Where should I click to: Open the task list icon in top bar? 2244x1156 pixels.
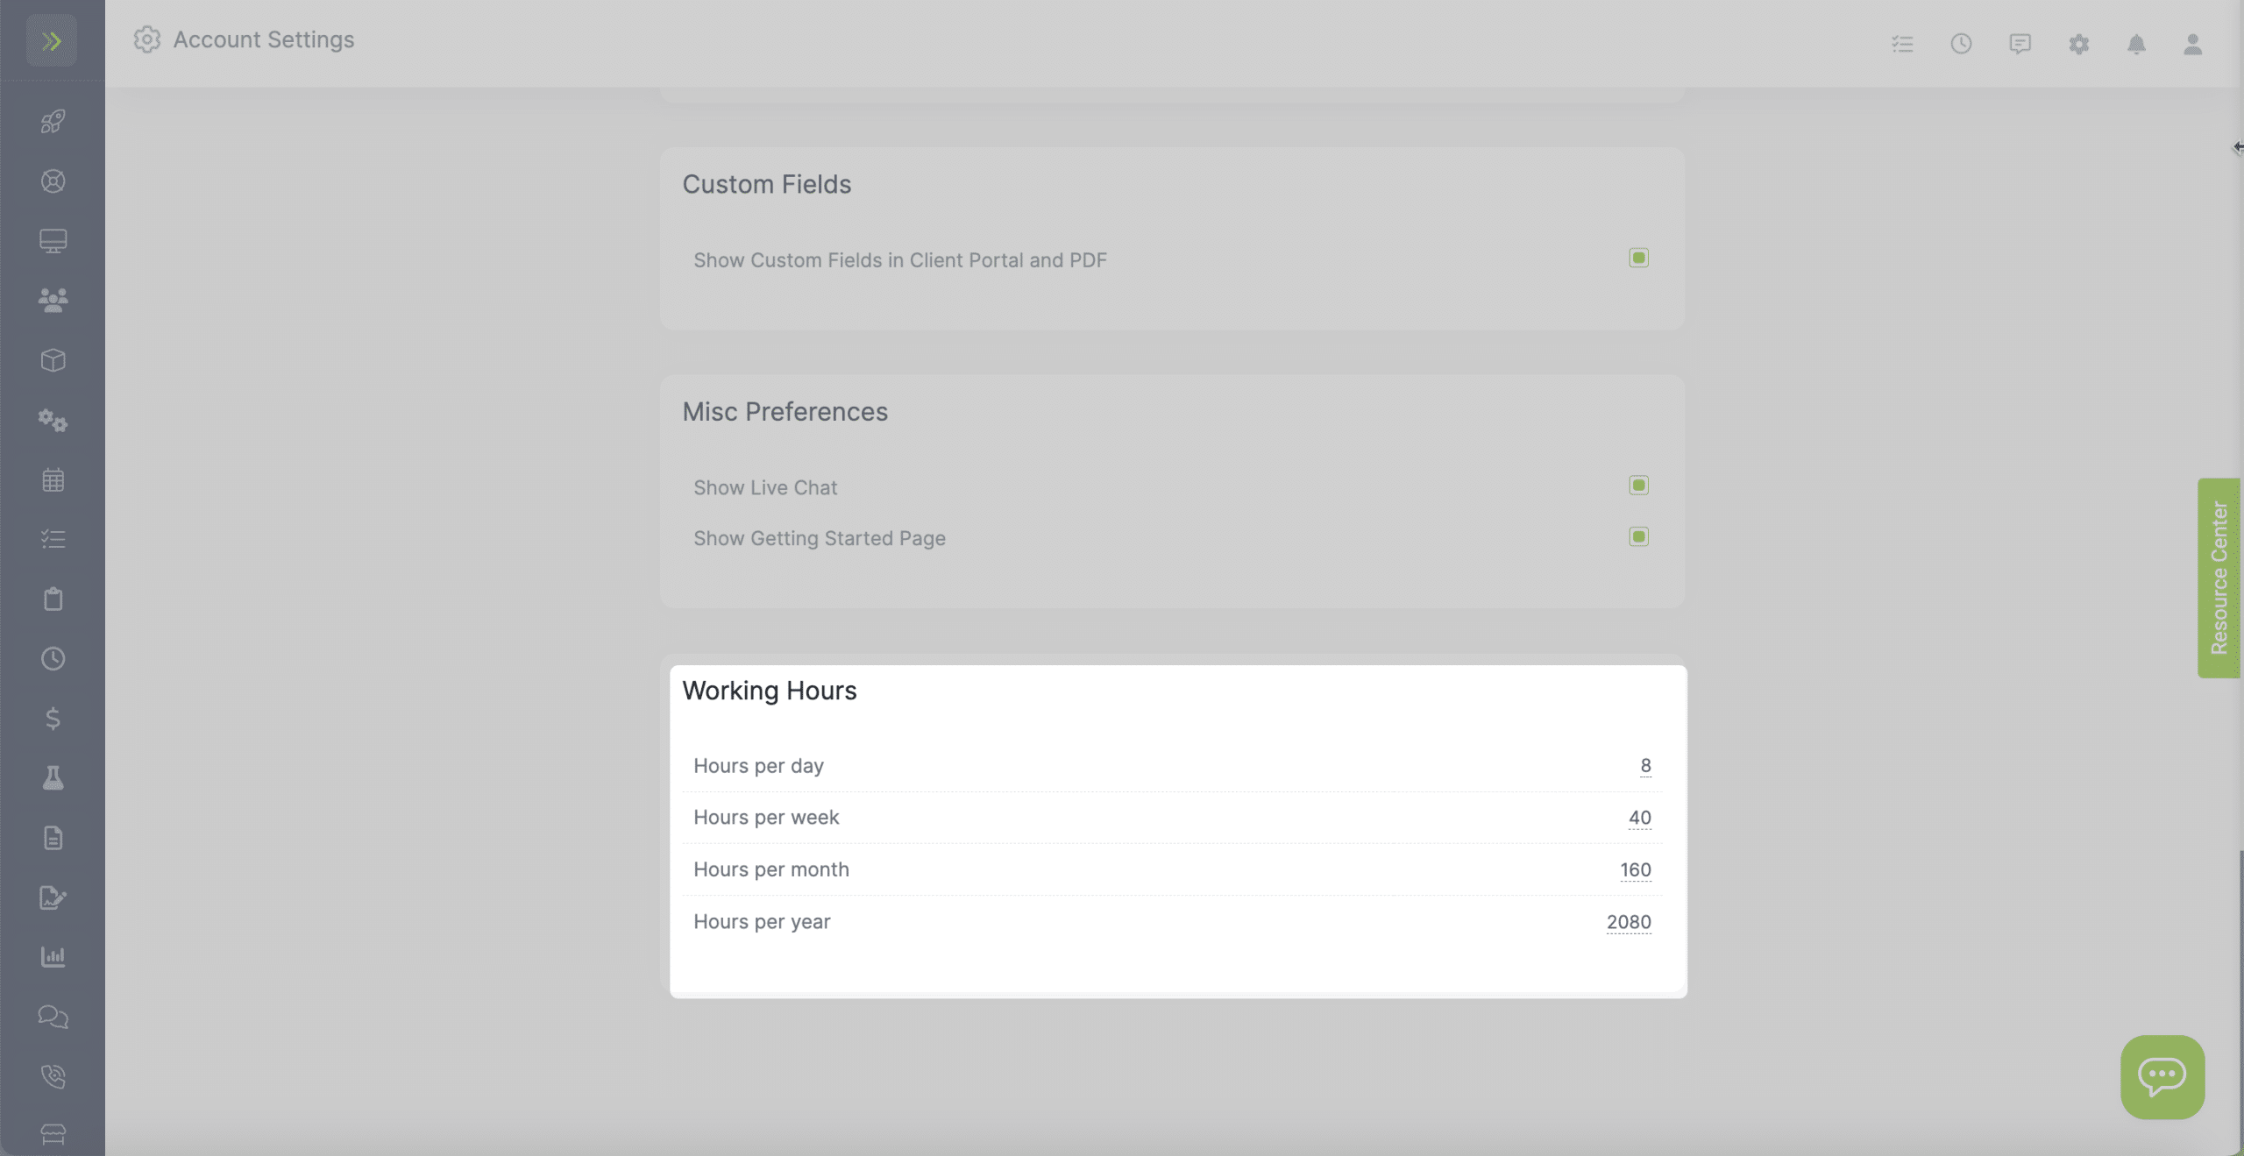pos(1902,44)
